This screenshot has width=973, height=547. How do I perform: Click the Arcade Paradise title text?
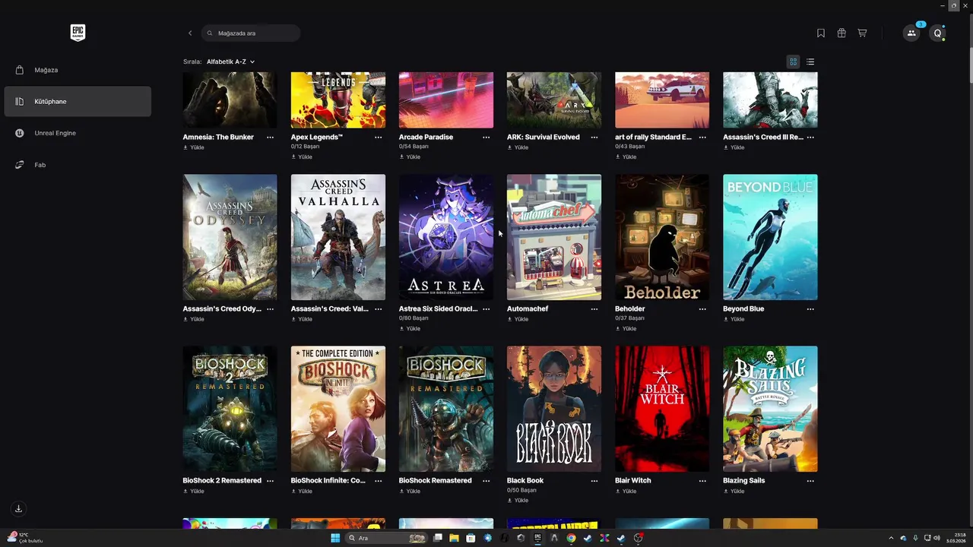(x=426, y=138)
